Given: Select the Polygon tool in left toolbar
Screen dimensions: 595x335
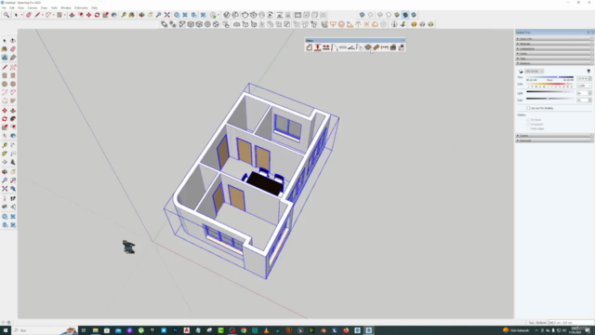Looking at the screenshot, I should 13,84.
